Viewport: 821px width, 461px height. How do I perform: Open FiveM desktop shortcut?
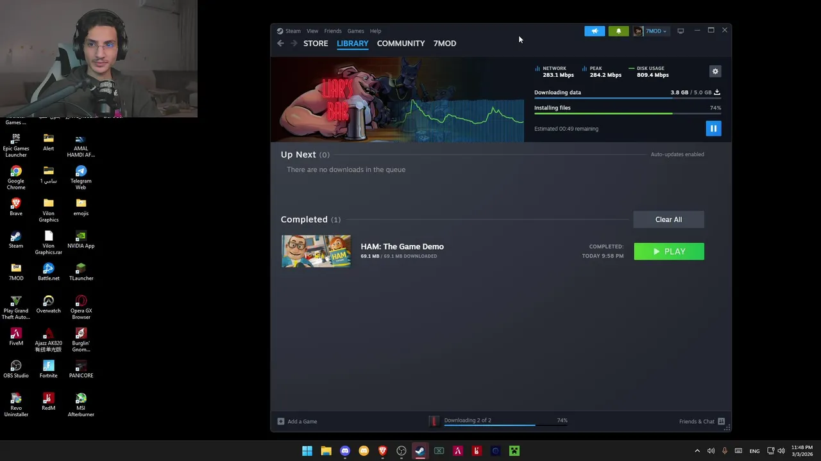coord(16,337)
